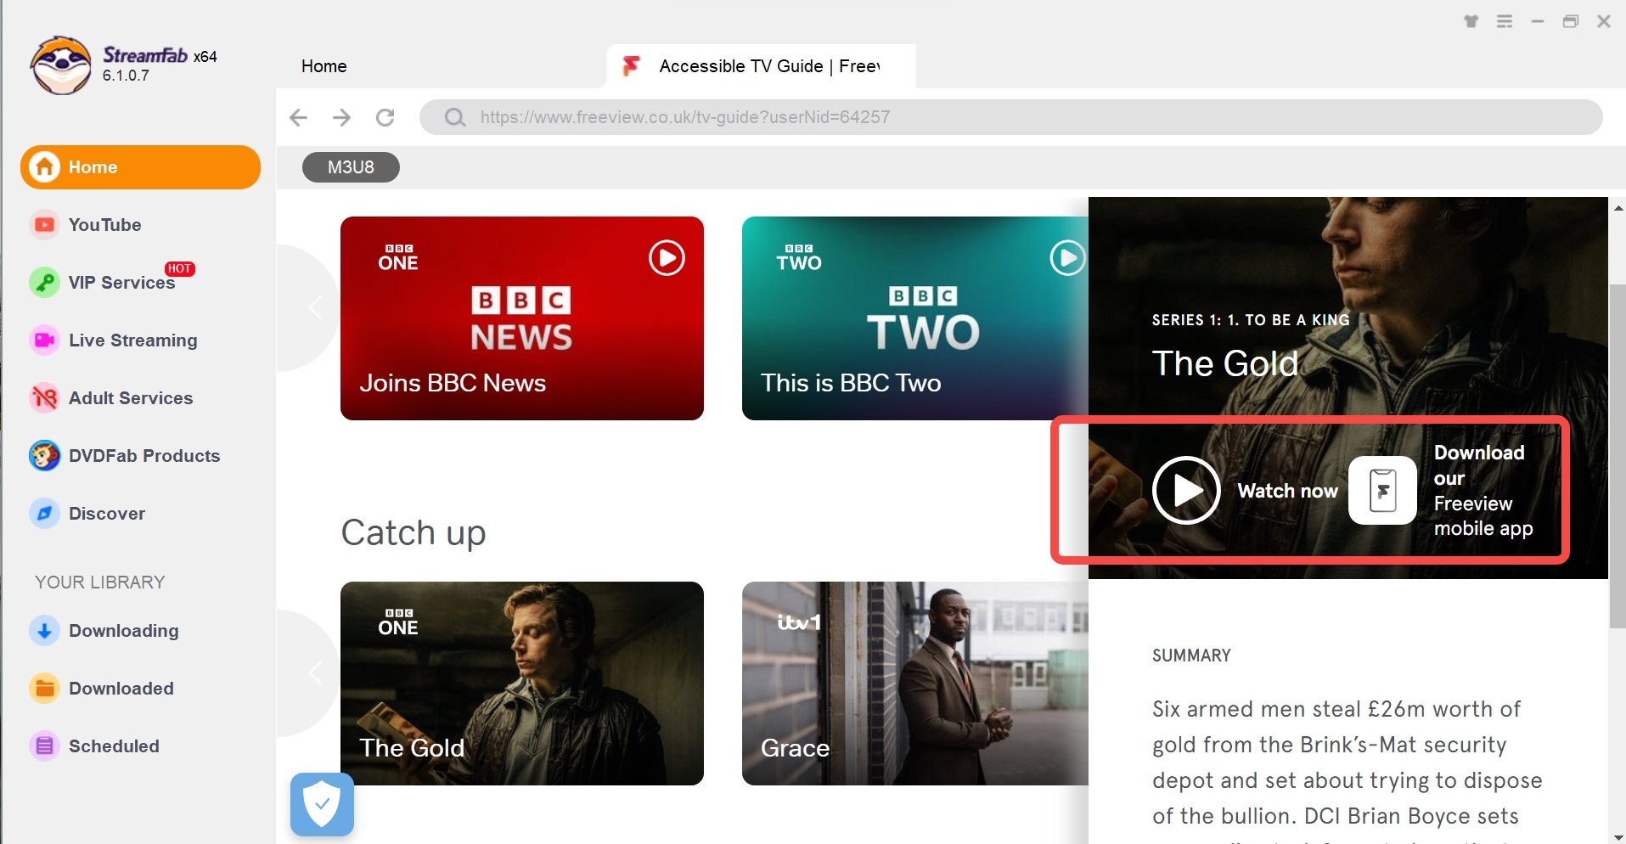
Task: Click the Freeview favicon on tab
Action: click(631, 66)
